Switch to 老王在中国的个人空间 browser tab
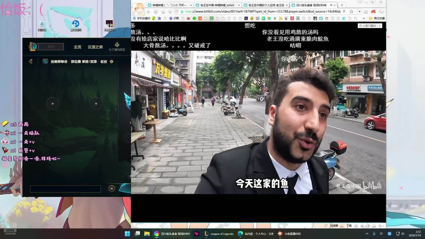 tap(265, 5)
